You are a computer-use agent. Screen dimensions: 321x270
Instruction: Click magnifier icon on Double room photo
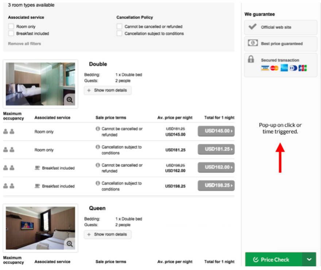70,99
